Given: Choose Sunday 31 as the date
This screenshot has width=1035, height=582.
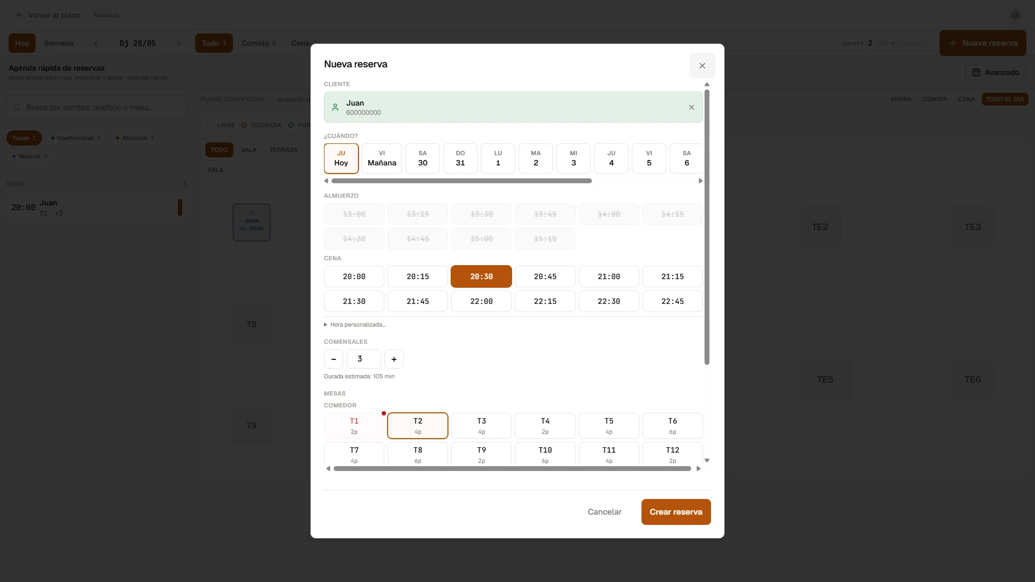Looking at the screenshot, I should (x=460, y=158).
